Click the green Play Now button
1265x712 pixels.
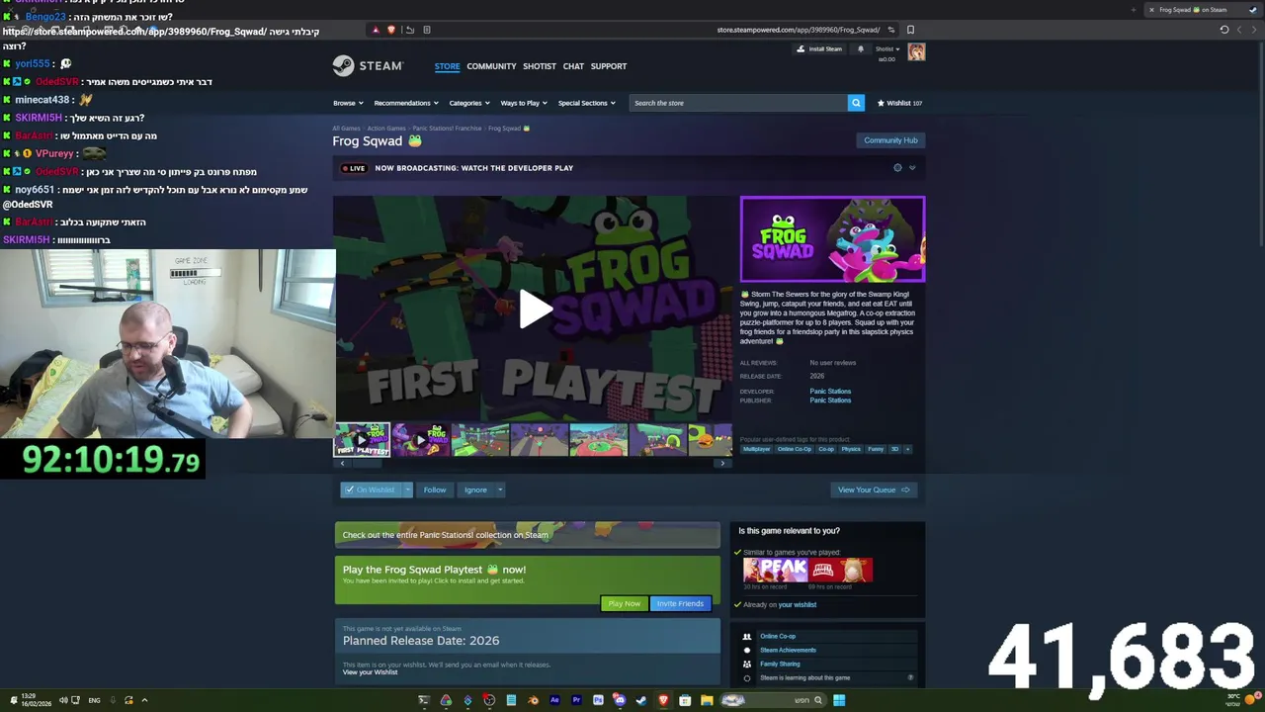624,603
